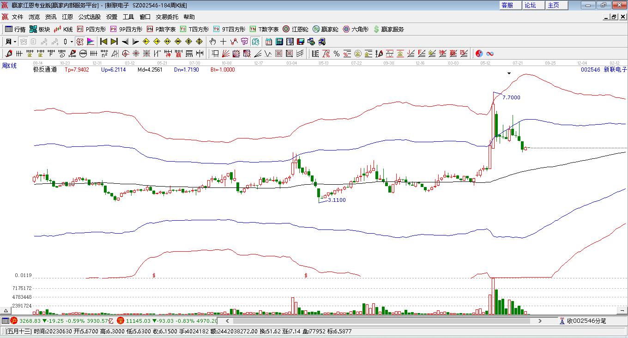This screenshot has height=338, width=628.
Task: Select the hand pan tool
Action: 212,42
